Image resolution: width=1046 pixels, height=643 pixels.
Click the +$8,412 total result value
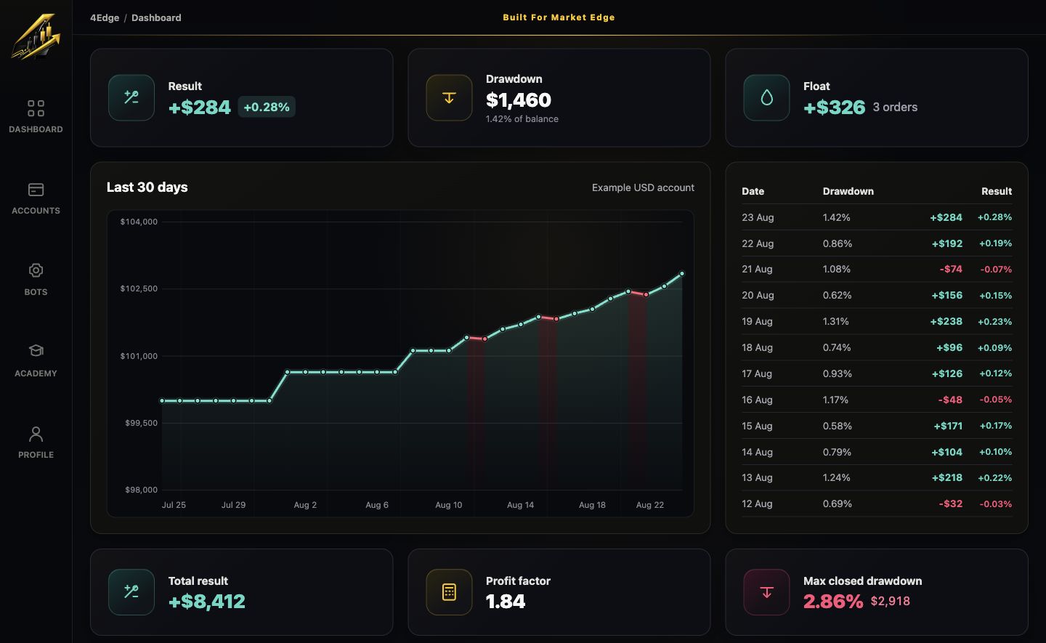(207, 602)
